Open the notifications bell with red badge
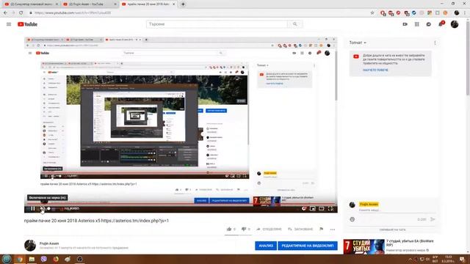The height and width of the screenshot is (264, 470). [x=441, y=24]
